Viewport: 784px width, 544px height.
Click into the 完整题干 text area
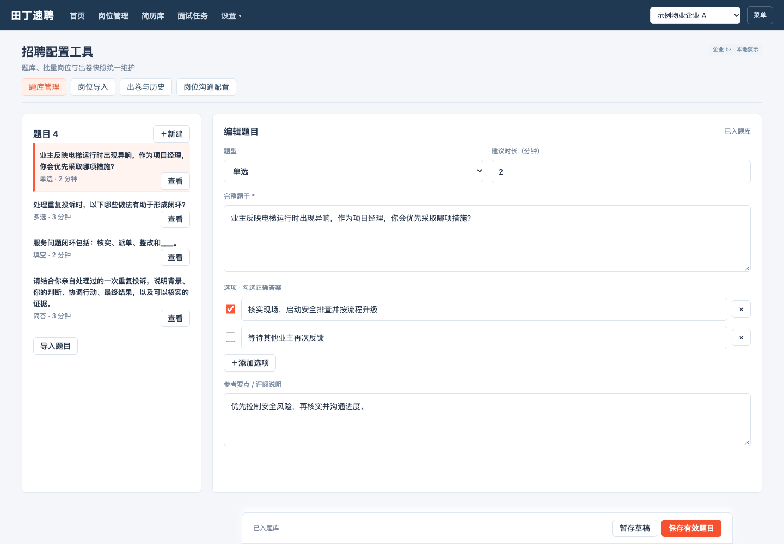click(x=487, y=238)
